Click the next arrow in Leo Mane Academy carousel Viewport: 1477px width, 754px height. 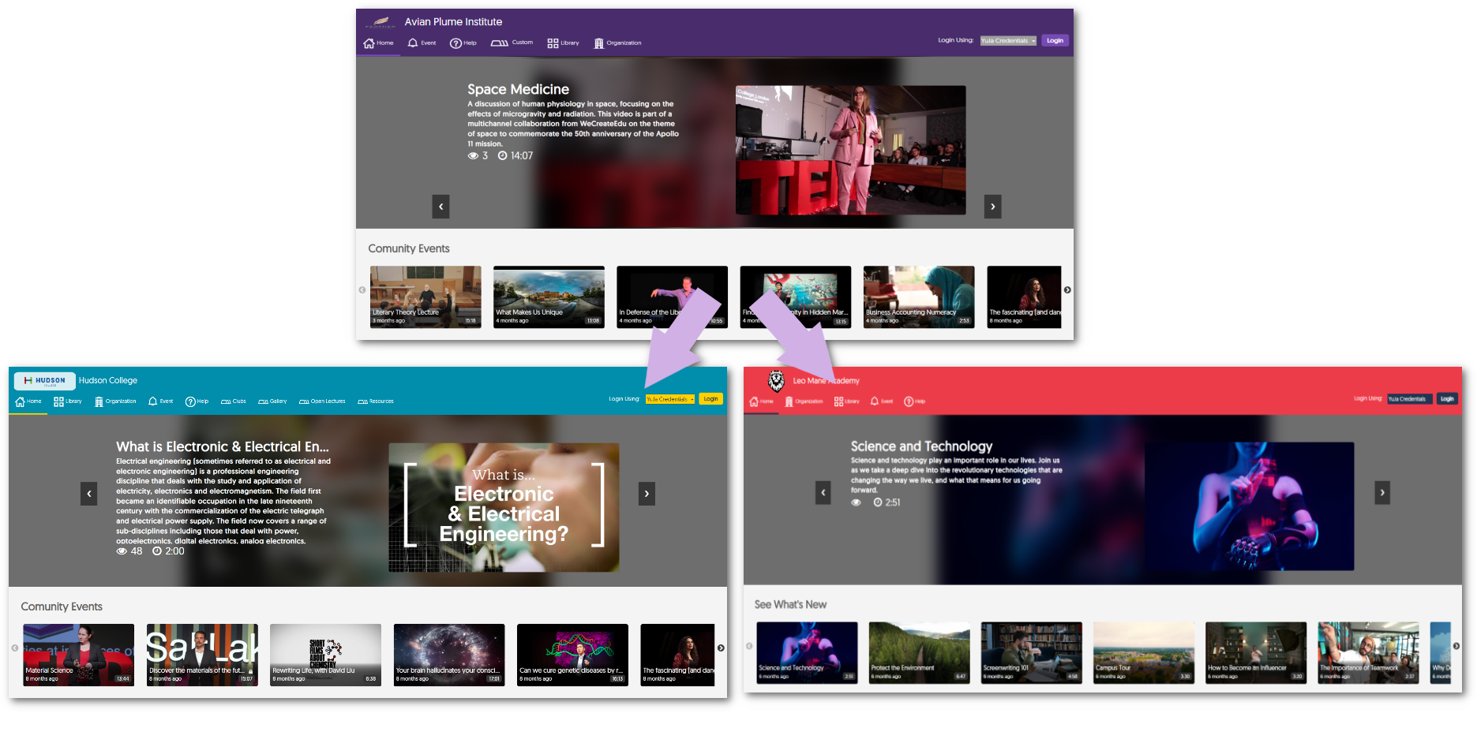(x=1382, y=492)
